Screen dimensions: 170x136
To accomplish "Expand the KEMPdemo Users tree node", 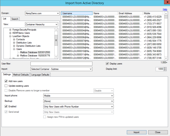I will (x=10, y=33).
